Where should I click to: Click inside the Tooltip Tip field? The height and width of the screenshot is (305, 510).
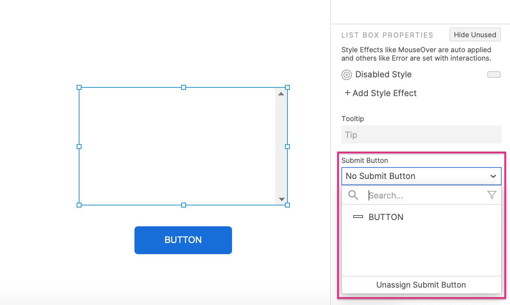click(421, 135)
